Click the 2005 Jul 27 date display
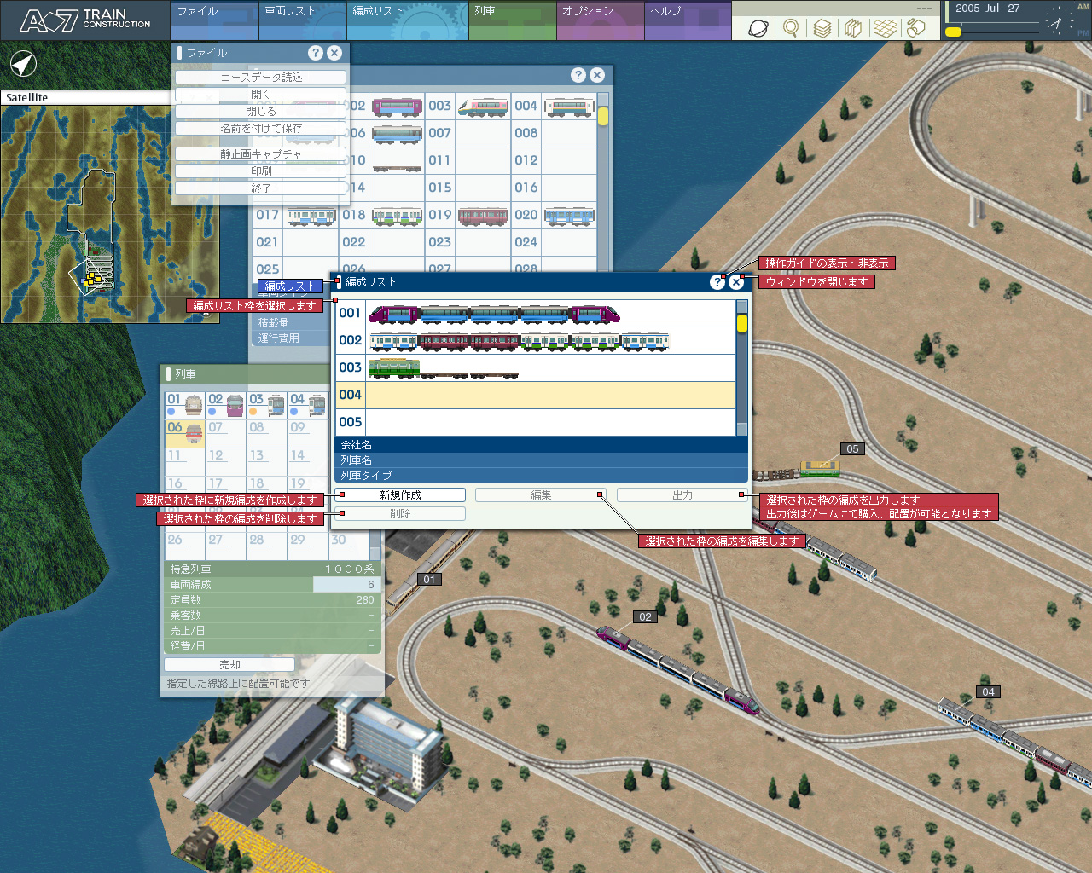 [x=988, y=9]
